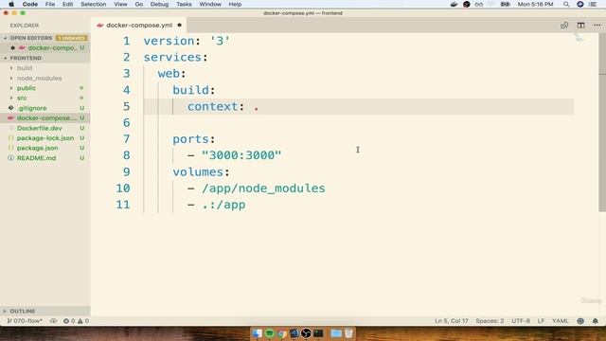Open README.md

(36, 158)
